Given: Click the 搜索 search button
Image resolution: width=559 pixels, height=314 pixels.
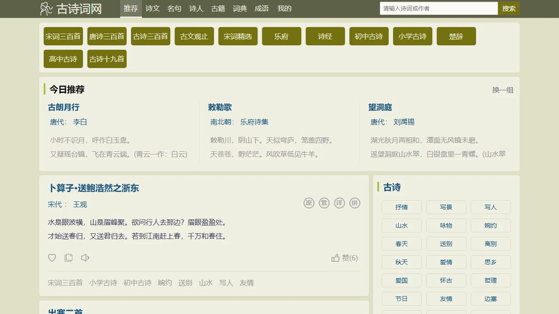Looking at the screenshot, I should 509,8.
